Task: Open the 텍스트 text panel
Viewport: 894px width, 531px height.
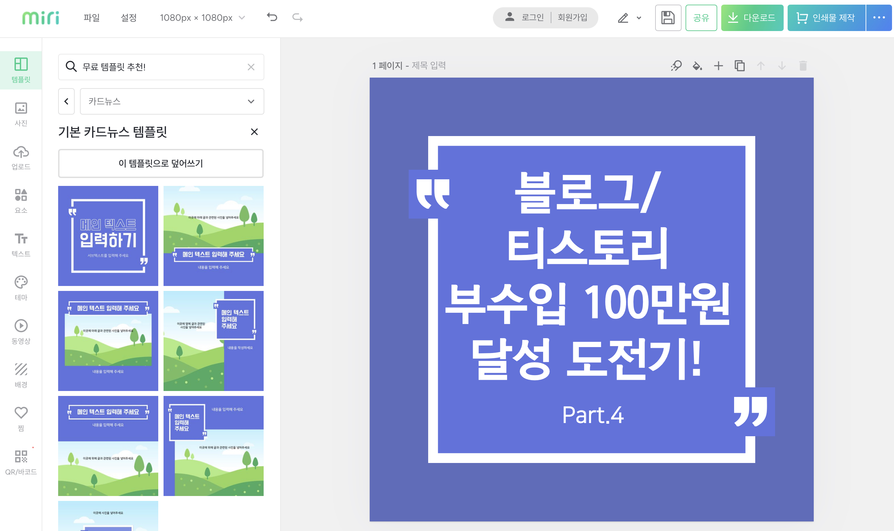Action: (x=21, y=245)
